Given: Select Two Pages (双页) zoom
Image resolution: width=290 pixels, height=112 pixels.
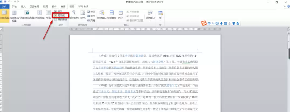Looking at the screenshot, I should pyautogui.click(x=91, y=16).
